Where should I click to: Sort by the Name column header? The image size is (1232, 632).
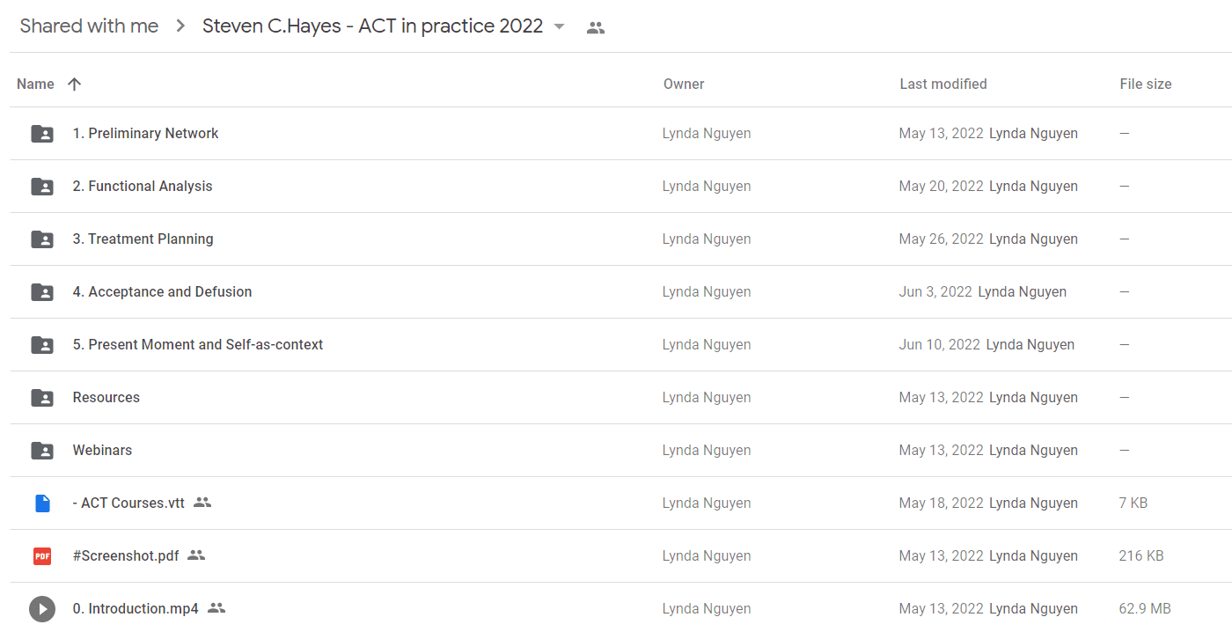pyautogui.click(x=35, y=85)
